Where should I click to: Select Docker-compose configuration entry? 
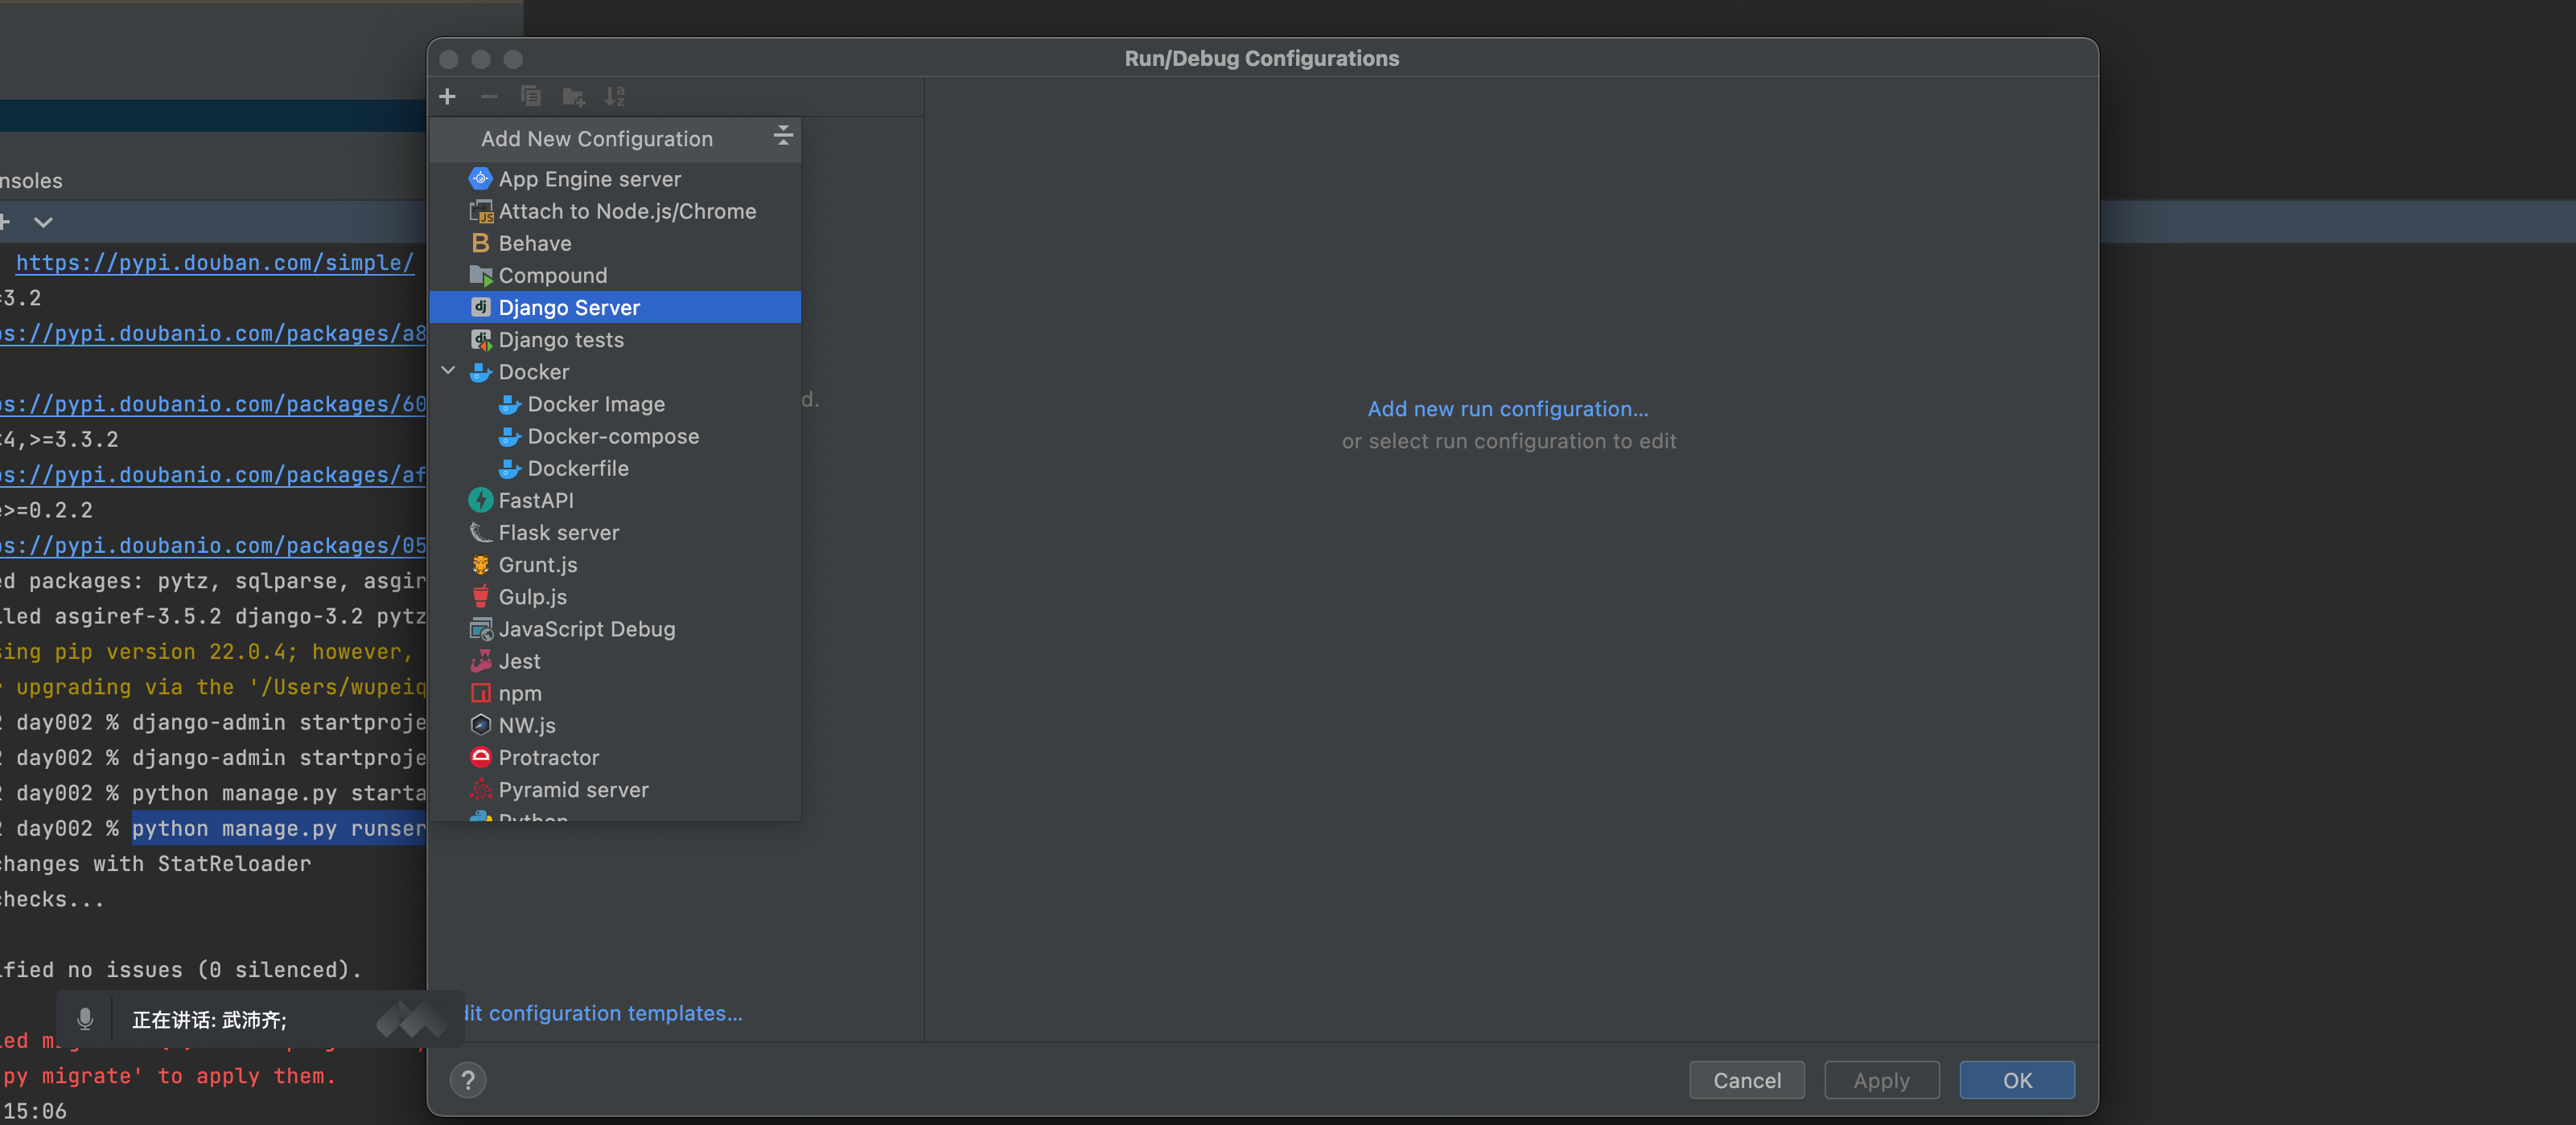(612, 436)
